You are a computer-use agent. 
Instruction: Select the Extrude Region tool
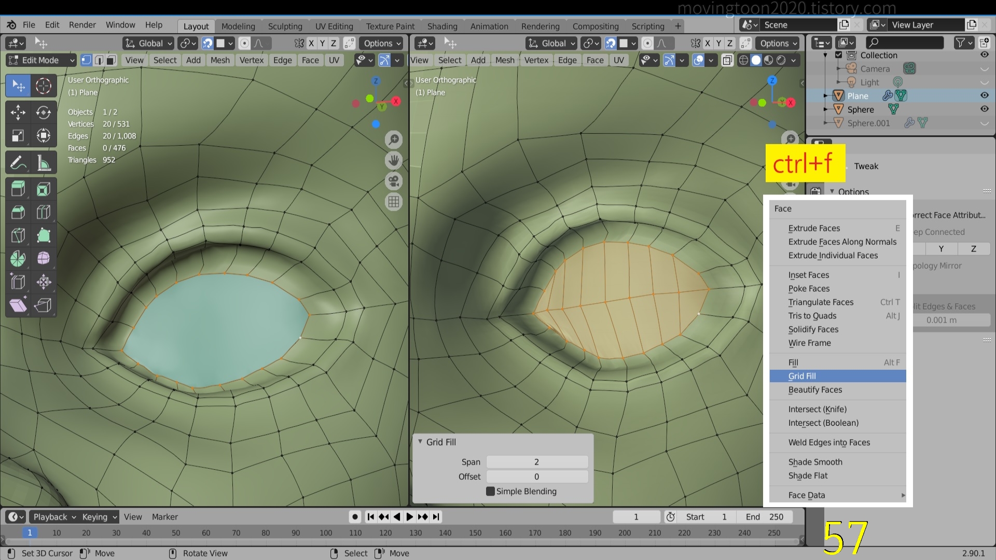tap(18, 189)
